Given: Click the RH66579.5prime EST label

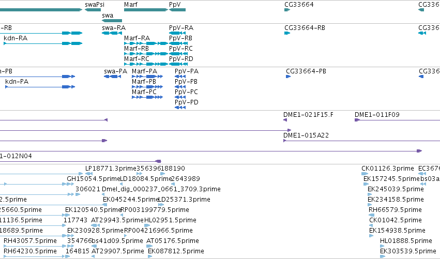Looking at the screenshot, I should [395, 210].
